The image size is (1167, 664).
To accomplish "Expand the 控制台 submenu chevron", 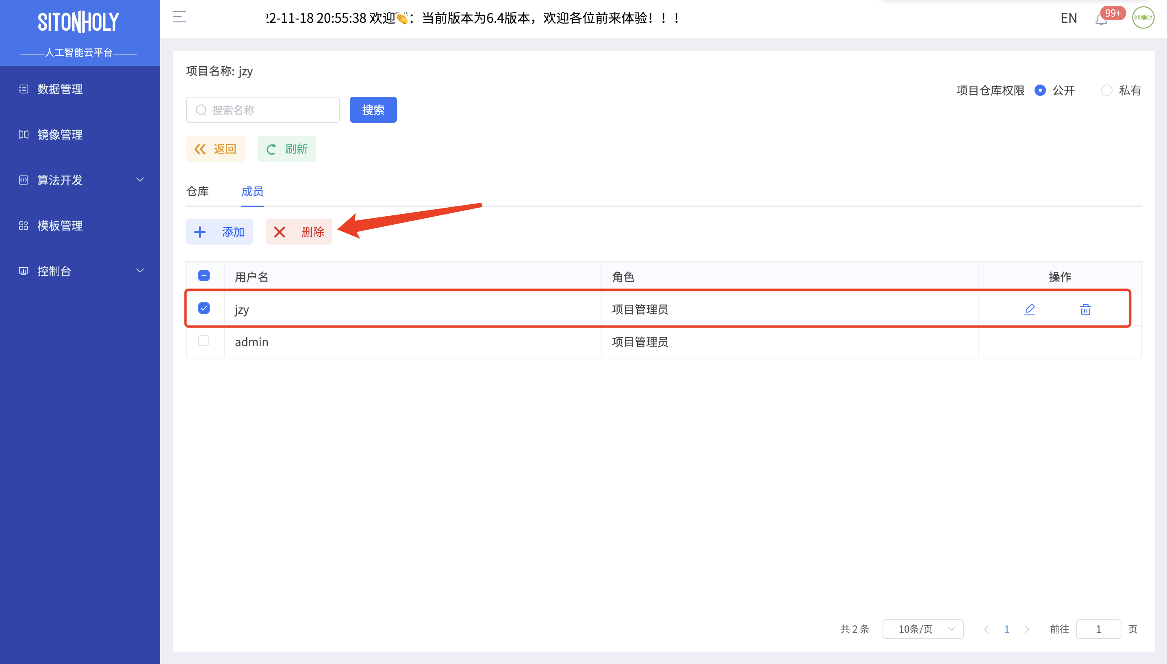I will [x=141, y=271].
